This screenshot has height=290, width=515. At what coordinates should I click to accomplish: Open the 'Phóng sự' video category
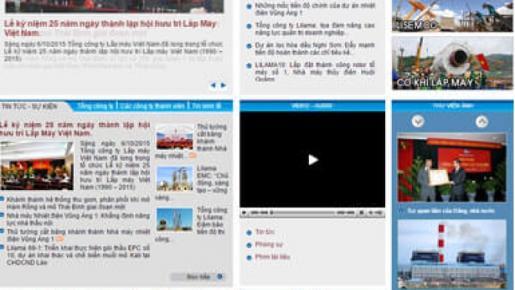click(269, 245)
